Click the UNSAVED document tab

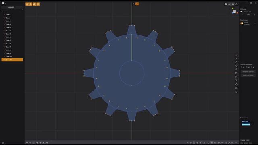[11, 7]
